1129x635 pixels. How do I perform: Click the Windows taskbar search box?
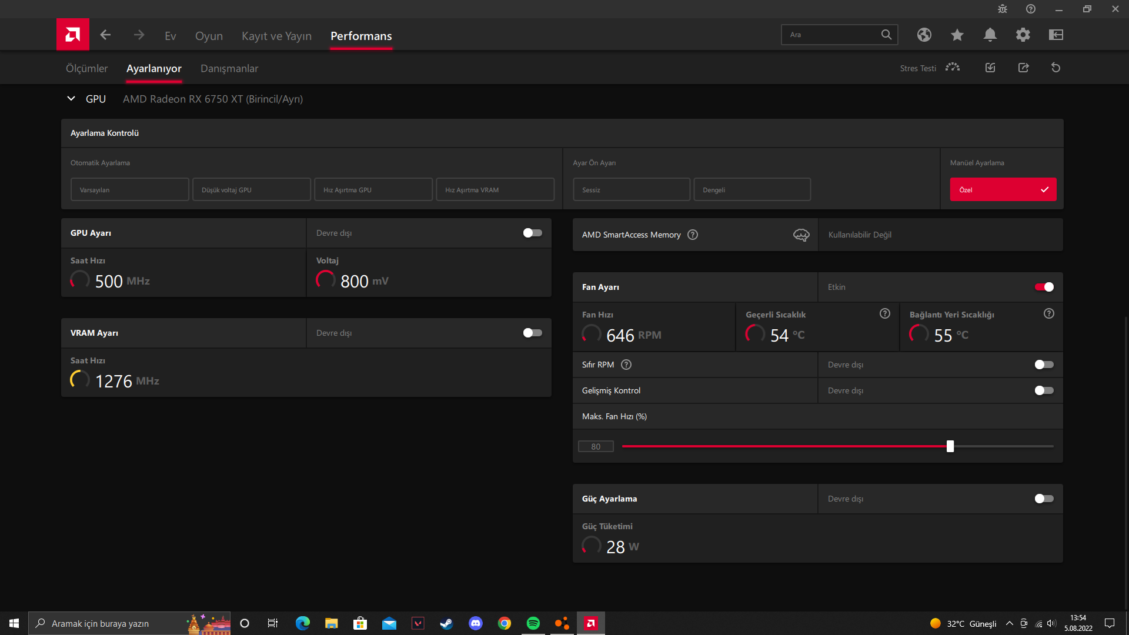(129, 623)
